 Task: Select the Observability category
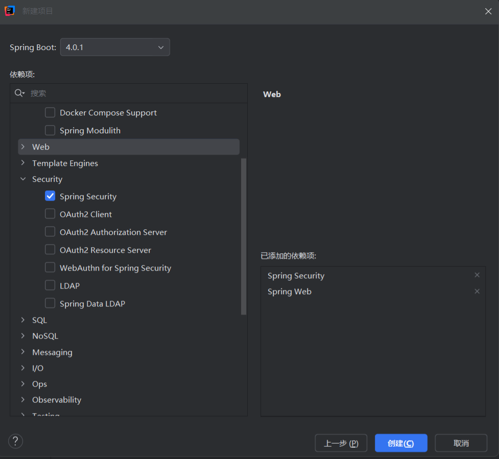[x=57, y=400]
